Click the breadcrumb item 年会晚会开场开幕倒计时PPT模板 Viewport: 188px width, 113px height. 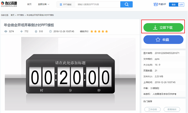click(x=40, y=15)
